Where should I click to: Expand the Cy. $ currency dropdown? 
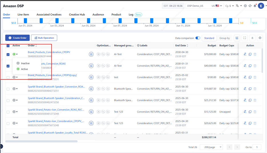229,6
